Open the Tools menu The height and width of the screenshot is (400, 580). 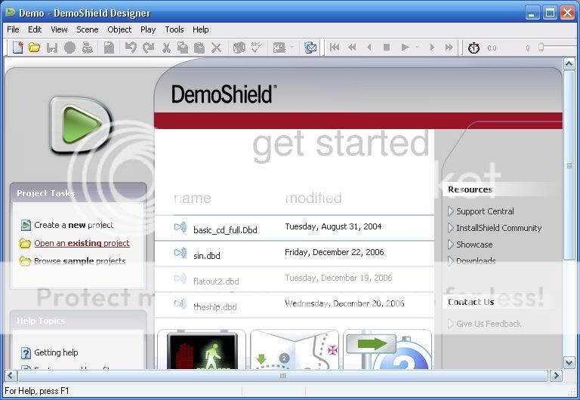tap(174, 29)
